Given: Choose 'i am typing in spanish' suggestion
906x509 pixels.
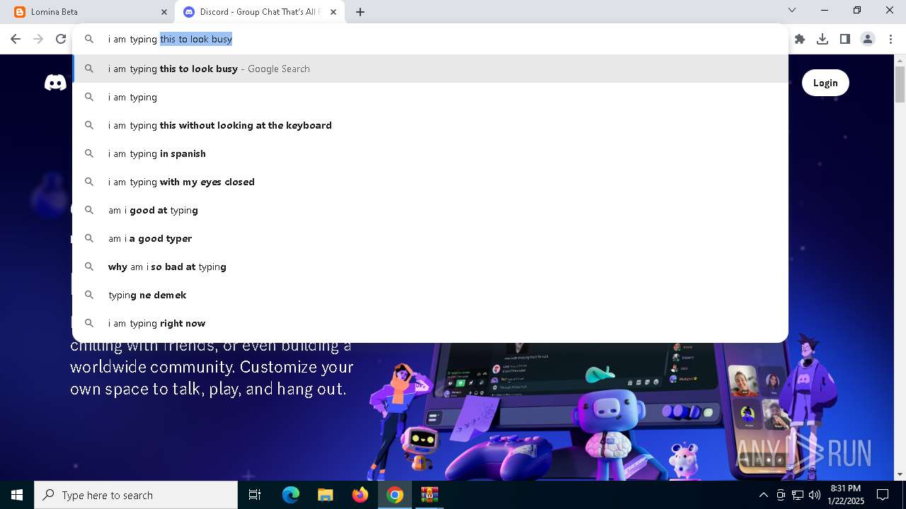Looking at the screenshot, I should click(430, 153).
